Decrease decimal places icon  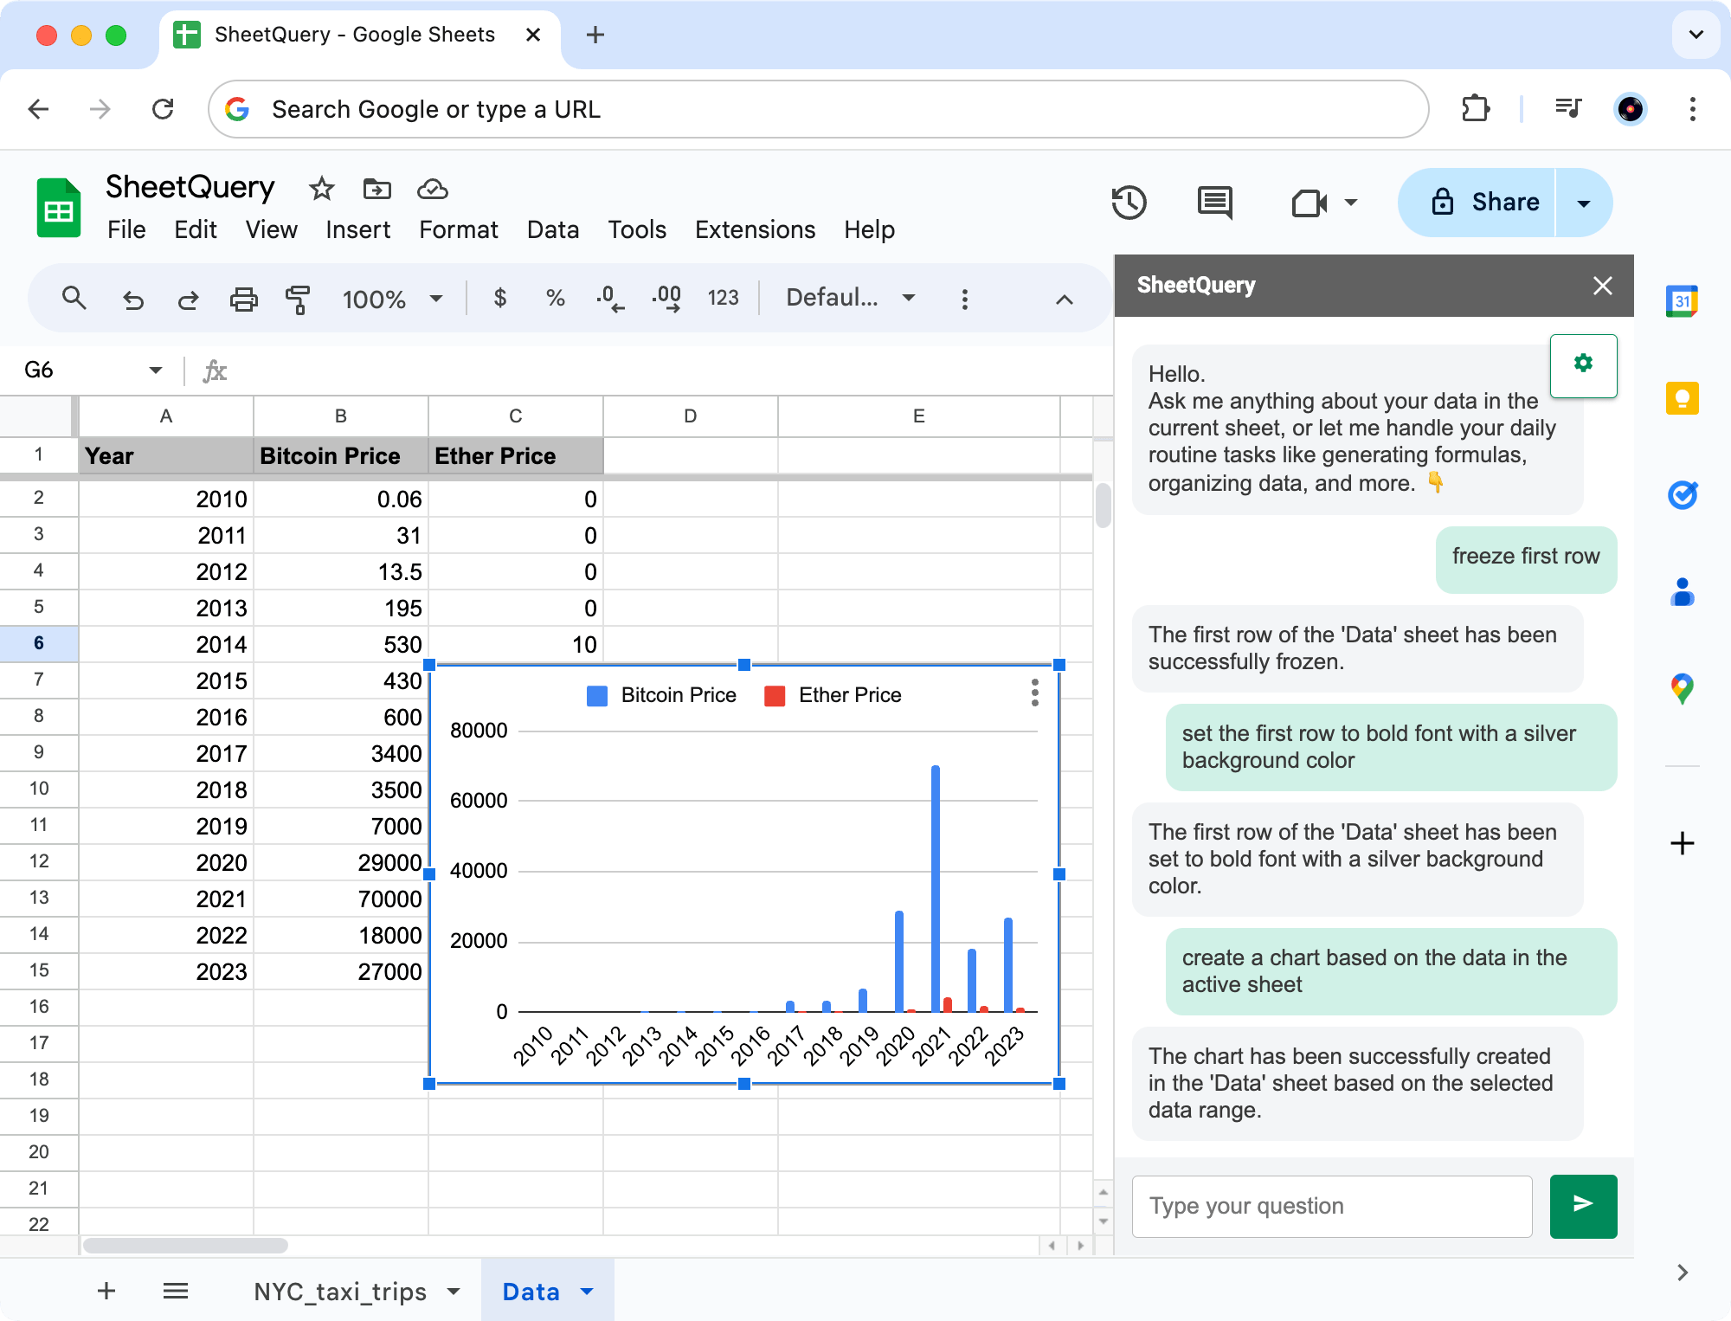(610, 299)
